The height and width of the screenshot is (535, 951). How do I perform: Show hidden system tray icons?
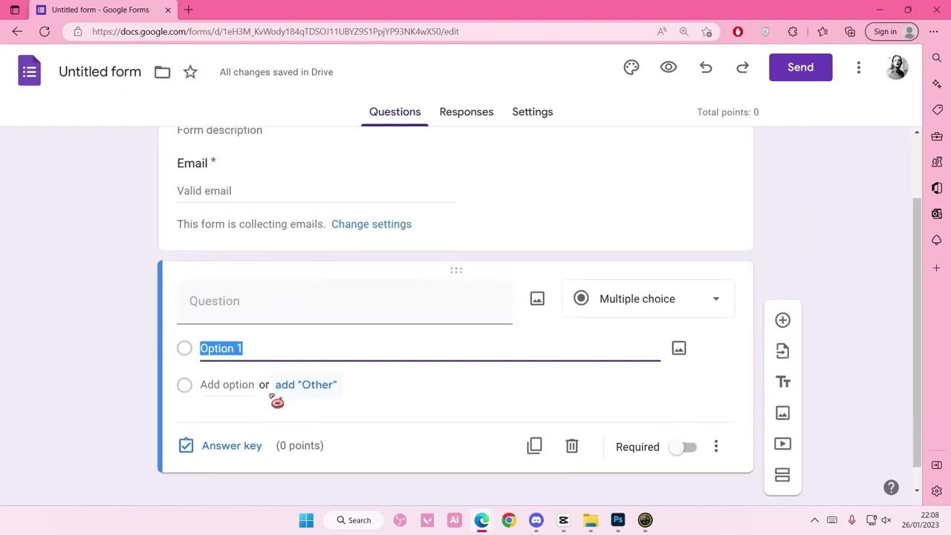tap(814, 520)
